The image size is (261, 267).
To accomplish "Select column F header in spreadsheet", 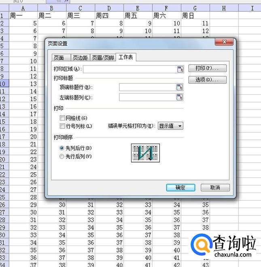I will pos(166,8).
